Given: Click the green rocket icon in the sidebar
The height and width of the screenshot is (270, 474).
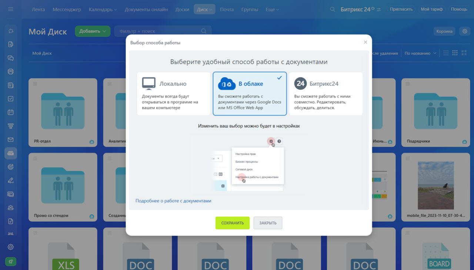Looking at the screenshot, I should 11,261.
